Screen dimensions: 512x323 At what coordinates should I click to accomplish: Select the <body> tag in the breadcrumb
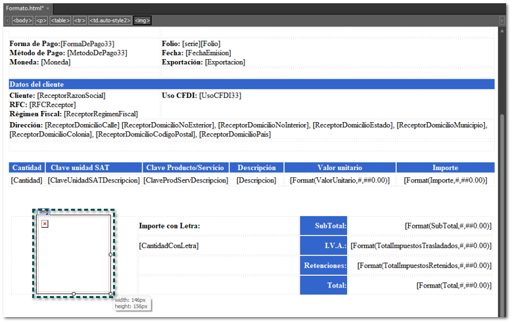tap(22, 20)
